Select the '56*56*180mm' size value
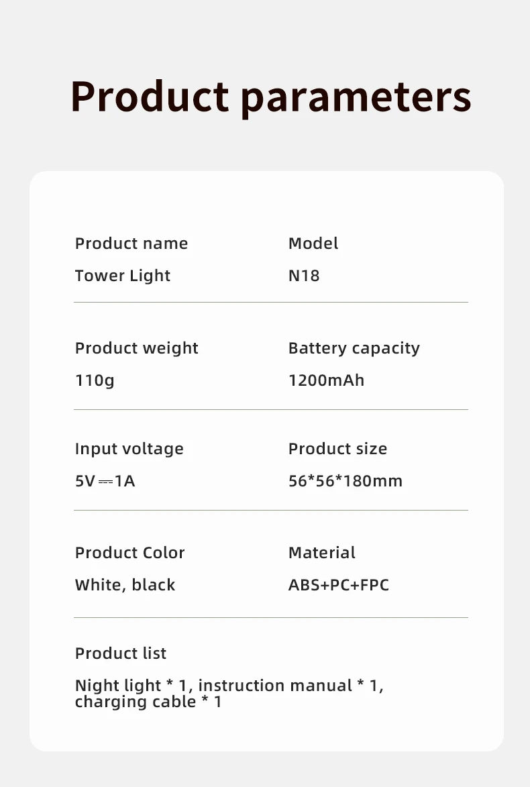The height and width of the screenshot is (787, 530). [345, 481]
